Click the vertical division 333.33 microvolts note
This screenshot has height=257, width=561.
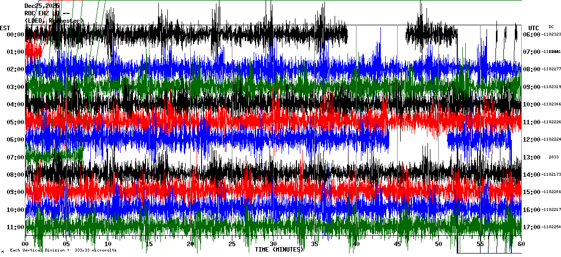[63, 250]
